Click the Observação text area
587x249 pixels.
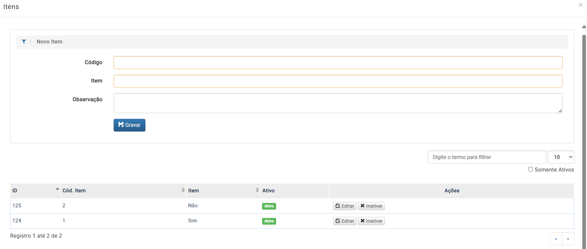tap(338, 103)
